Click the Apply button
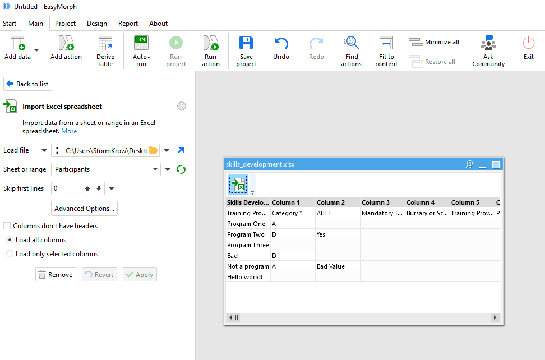 coord(140,275)
